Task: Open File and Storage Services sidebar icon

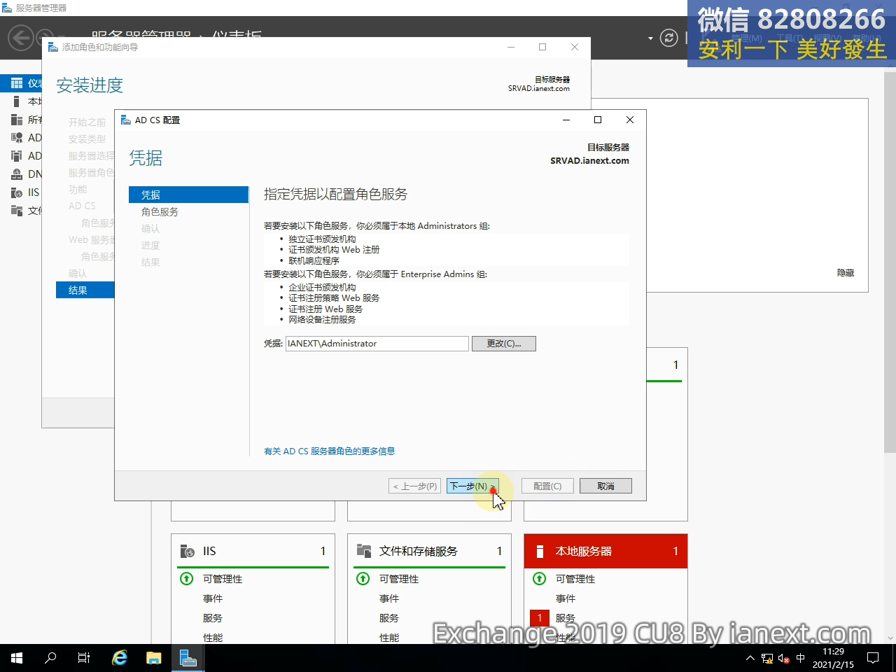Action: [x=17, y=211]
